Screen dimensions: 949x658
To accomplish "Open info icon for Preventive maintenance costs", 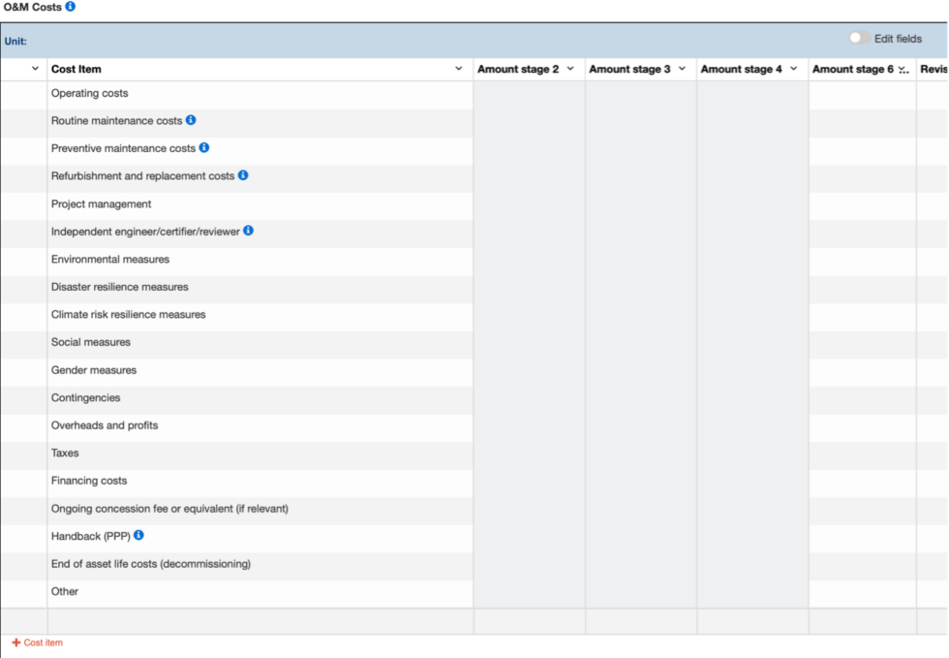I will (x=204, y=148).
